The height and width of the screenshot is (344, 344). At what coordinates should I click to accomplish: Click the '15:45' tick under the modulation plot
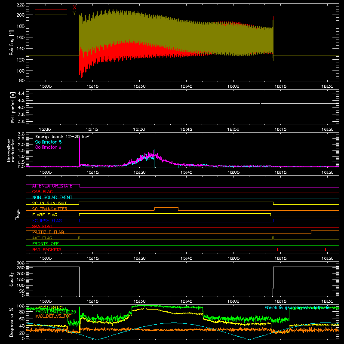[187, 172]
